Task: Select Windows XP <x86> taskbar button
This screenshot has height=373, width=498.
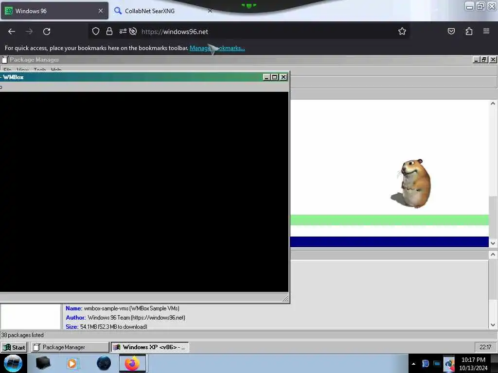Action: [x=150, y=347]
